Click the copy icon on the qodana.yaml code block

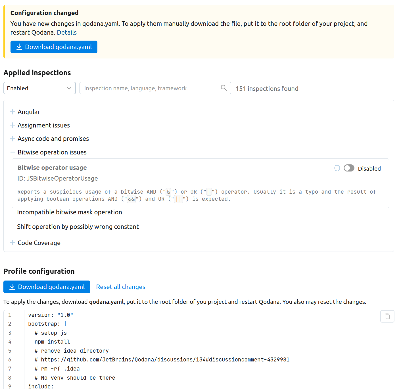pyautogui.click(x=387, y=316)
